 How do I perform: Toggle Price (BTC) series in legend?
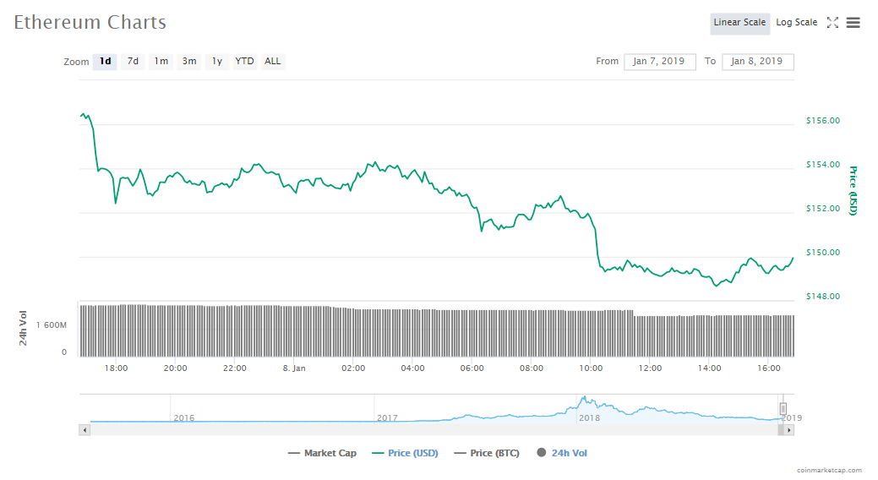(x=488, y=453)
